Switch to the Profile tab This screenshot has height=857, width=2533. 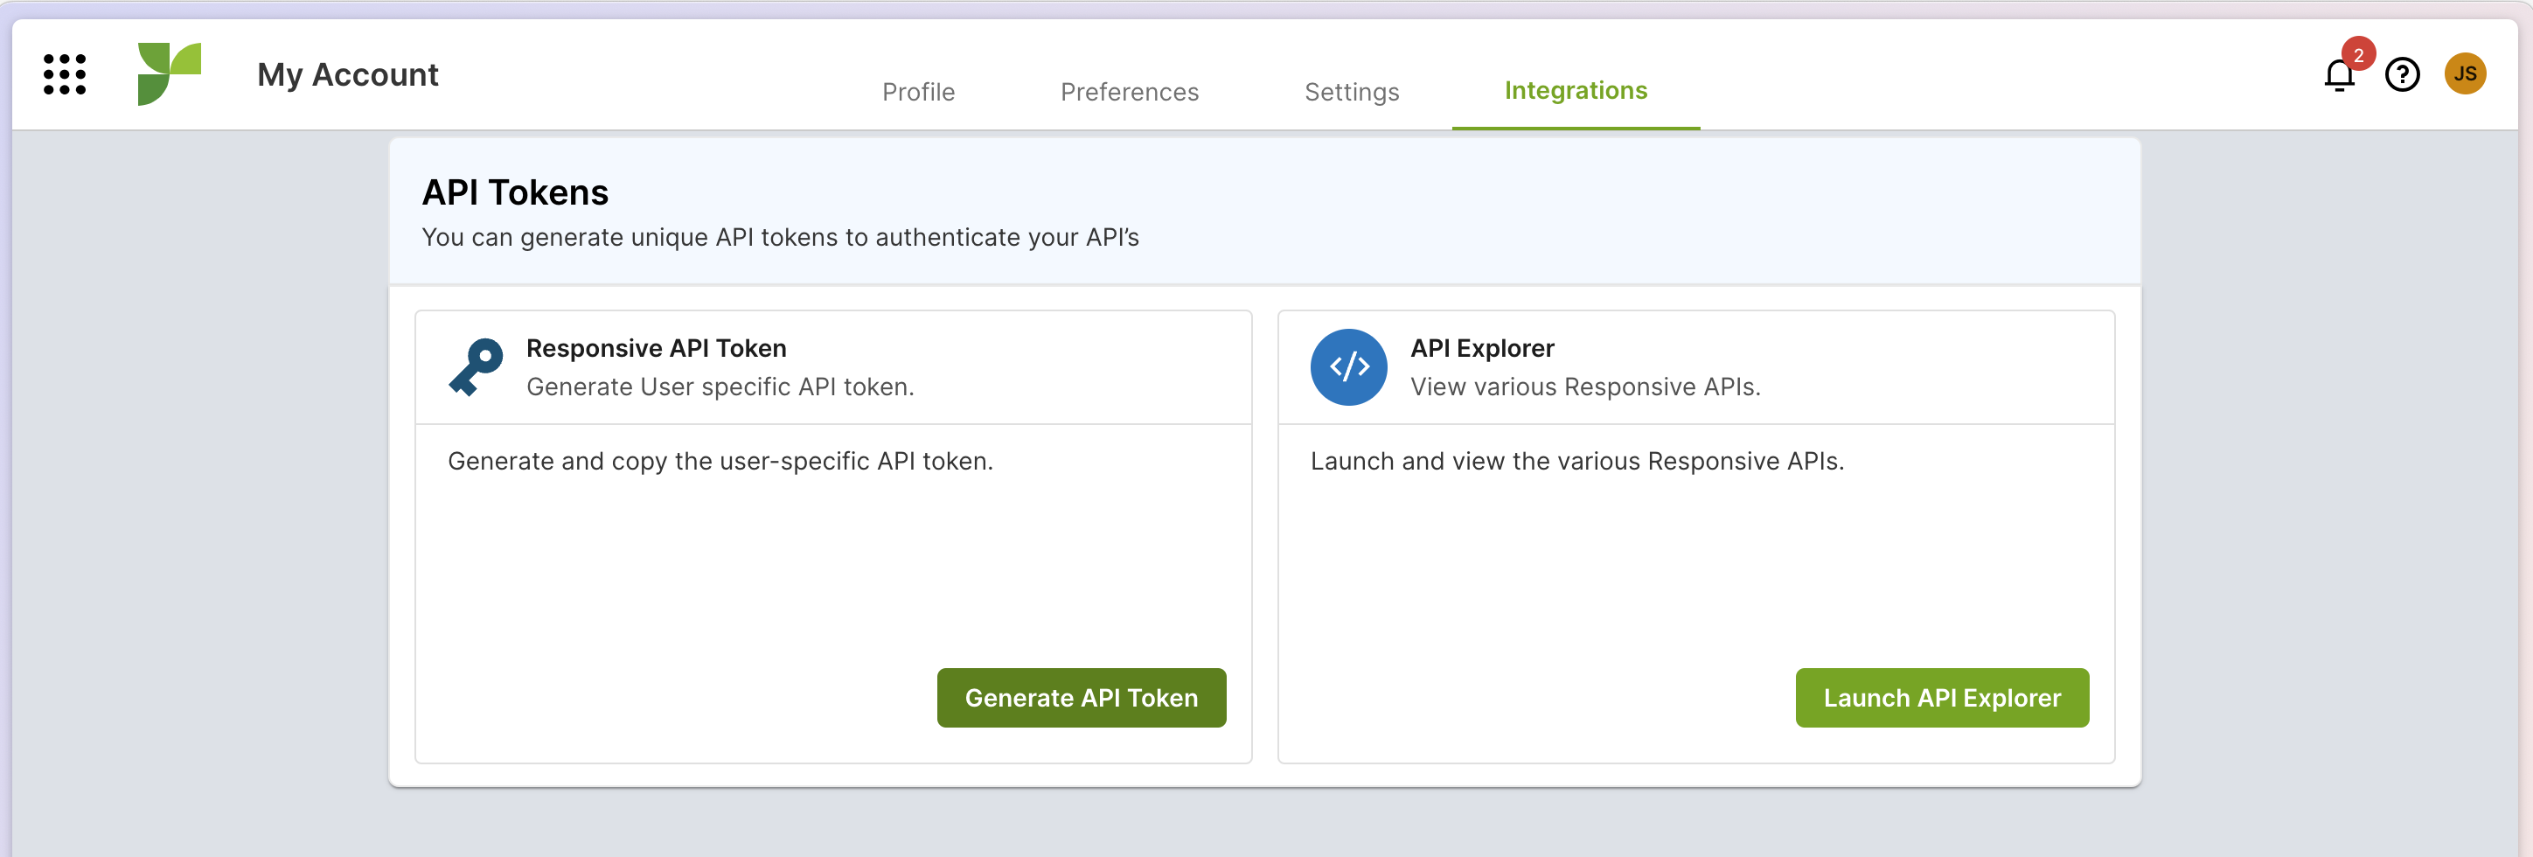pyautogui.click(x=918, y=92)
